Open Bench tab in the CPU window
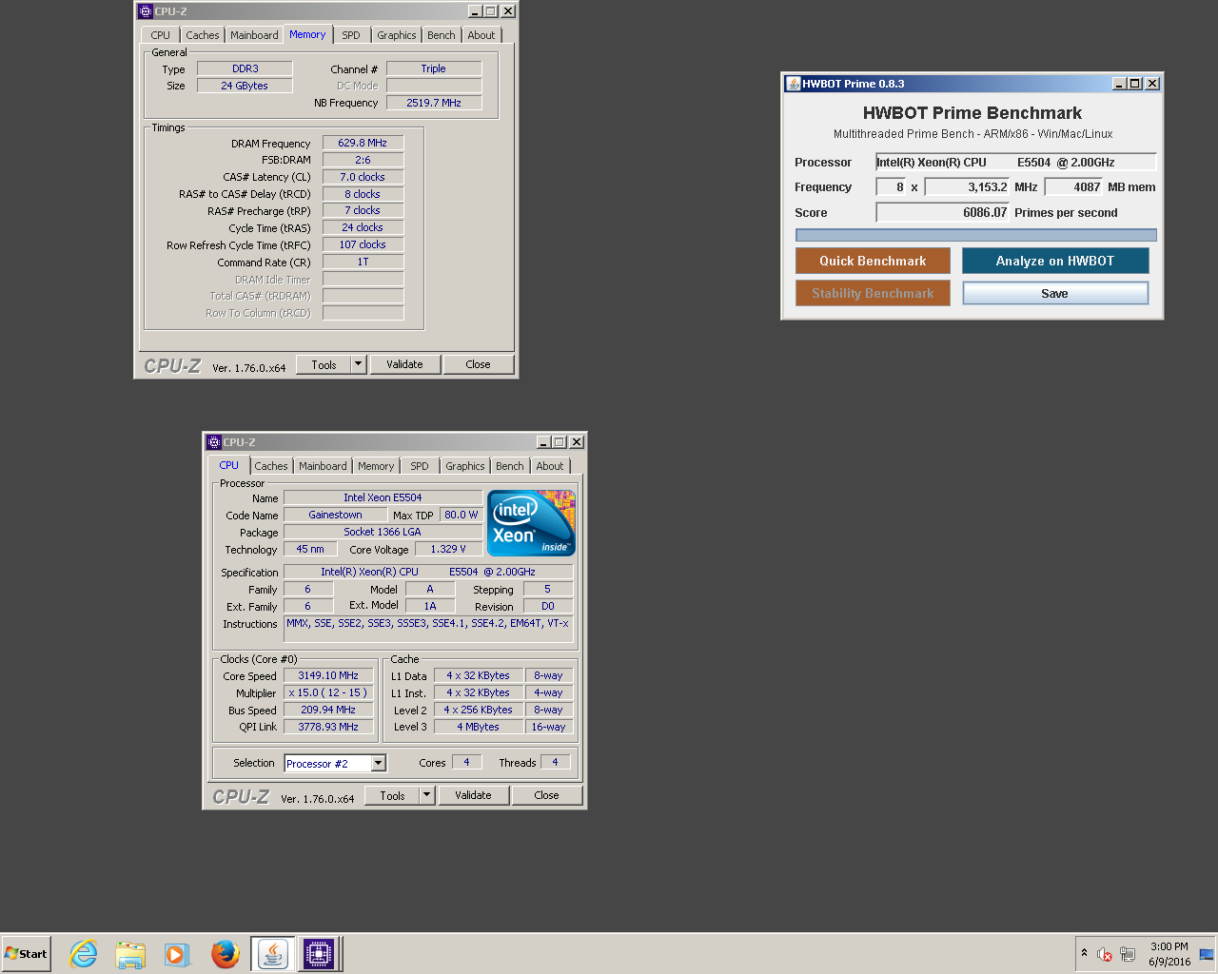 tap(510, 466)
